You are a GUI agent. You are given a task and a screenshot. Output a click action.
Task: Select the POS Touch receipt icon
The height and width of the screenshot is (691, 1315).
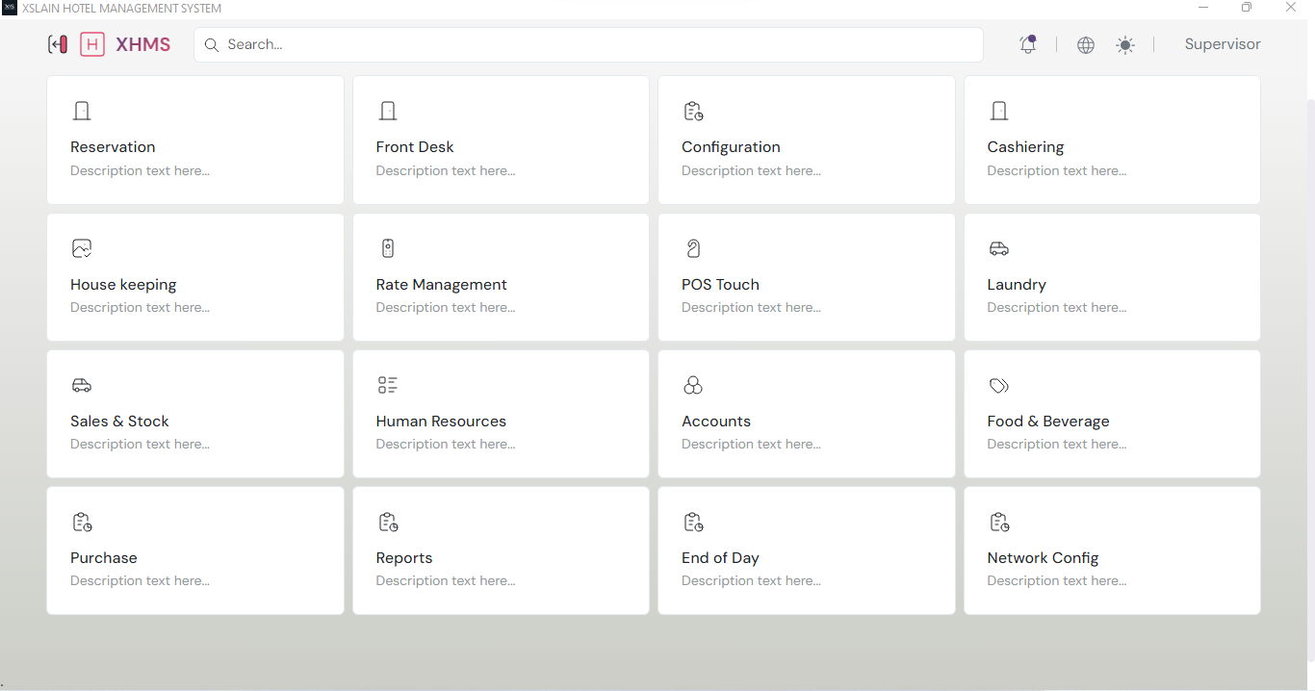(693, 247)
